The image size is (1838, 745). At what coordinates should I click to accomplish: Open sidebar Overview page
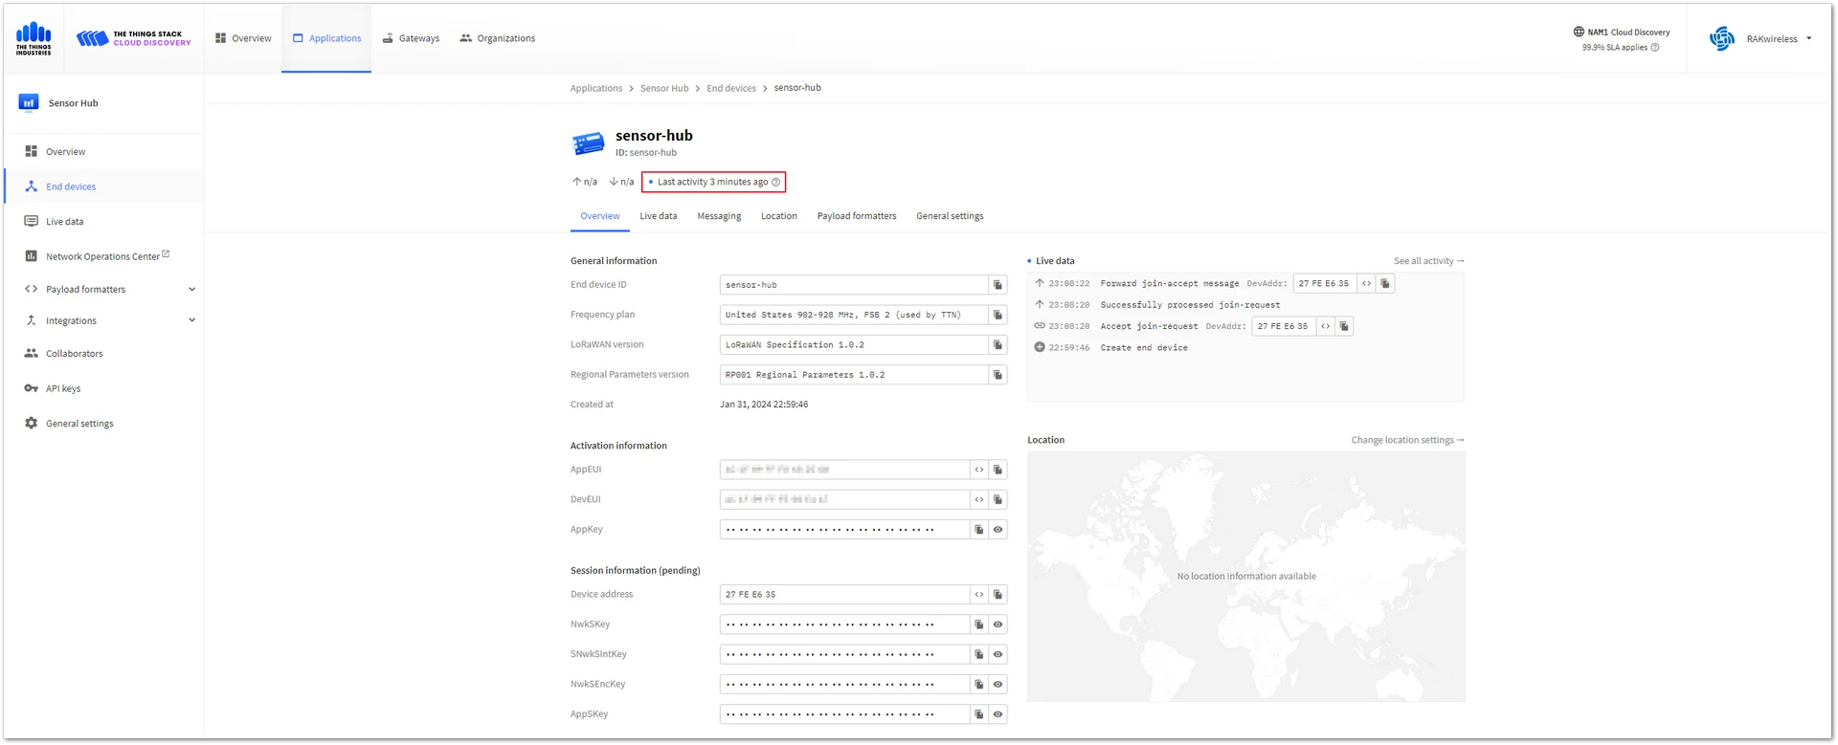105,152
